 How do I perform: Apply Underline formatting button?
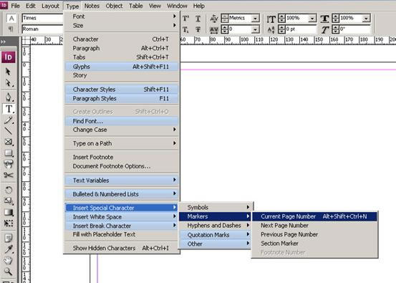pyautogui.click(x=198, y=19)
